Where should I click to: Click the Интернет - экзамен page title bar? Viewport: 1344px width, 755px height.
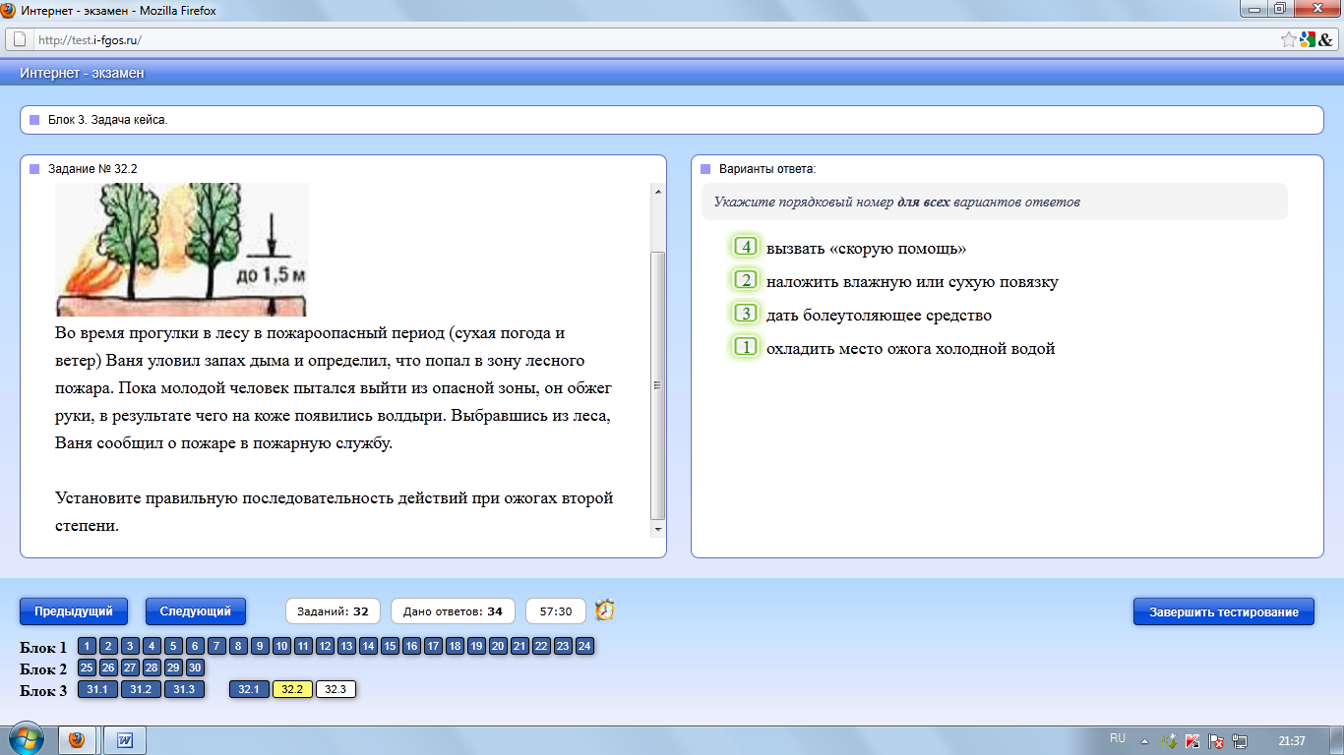[x=672, y=74]
